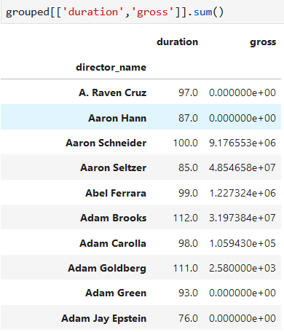Click the 112.0 duration value

(x=186, y=218)
